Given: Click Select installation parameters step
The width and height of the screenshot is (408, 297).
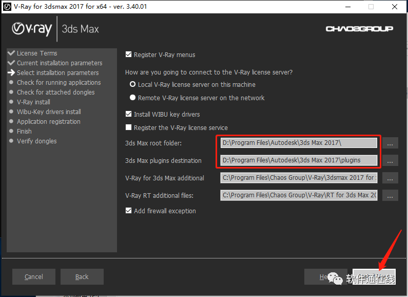Looking at the screenshot, I should coord(58,72).
